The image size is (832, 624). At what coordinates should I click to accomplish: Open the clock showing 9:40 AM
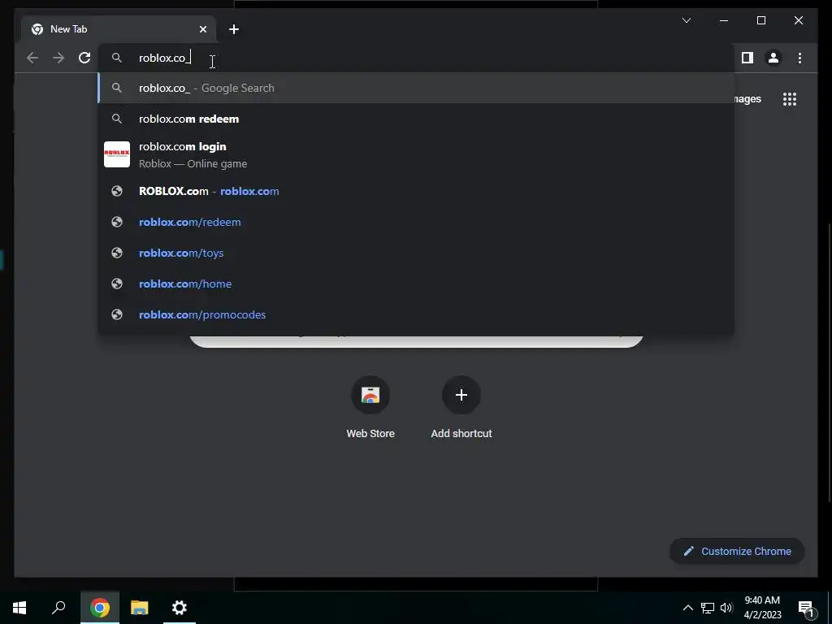coord(762,608)
